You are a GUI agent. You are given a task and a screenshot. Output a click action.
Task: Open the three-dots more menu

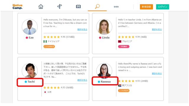pyautogui.click(x=116, y=7)
